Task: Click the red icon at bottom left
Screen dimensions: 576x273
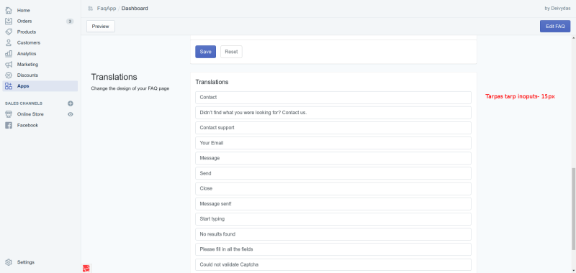Action: click(x=86, y=268)
